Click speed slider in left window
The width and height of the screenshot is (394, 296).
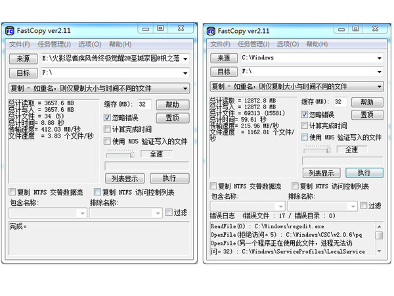coord(121,154)
